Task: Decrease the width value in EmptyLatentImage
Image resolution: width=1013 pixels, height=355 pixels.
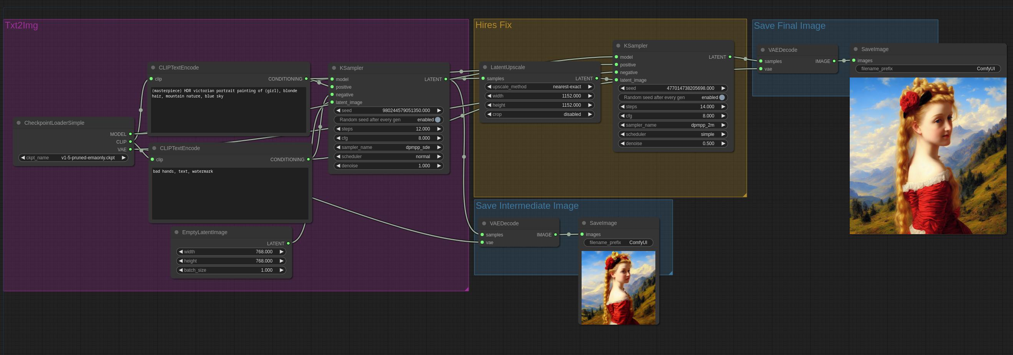Action: (x=181, y=252)
